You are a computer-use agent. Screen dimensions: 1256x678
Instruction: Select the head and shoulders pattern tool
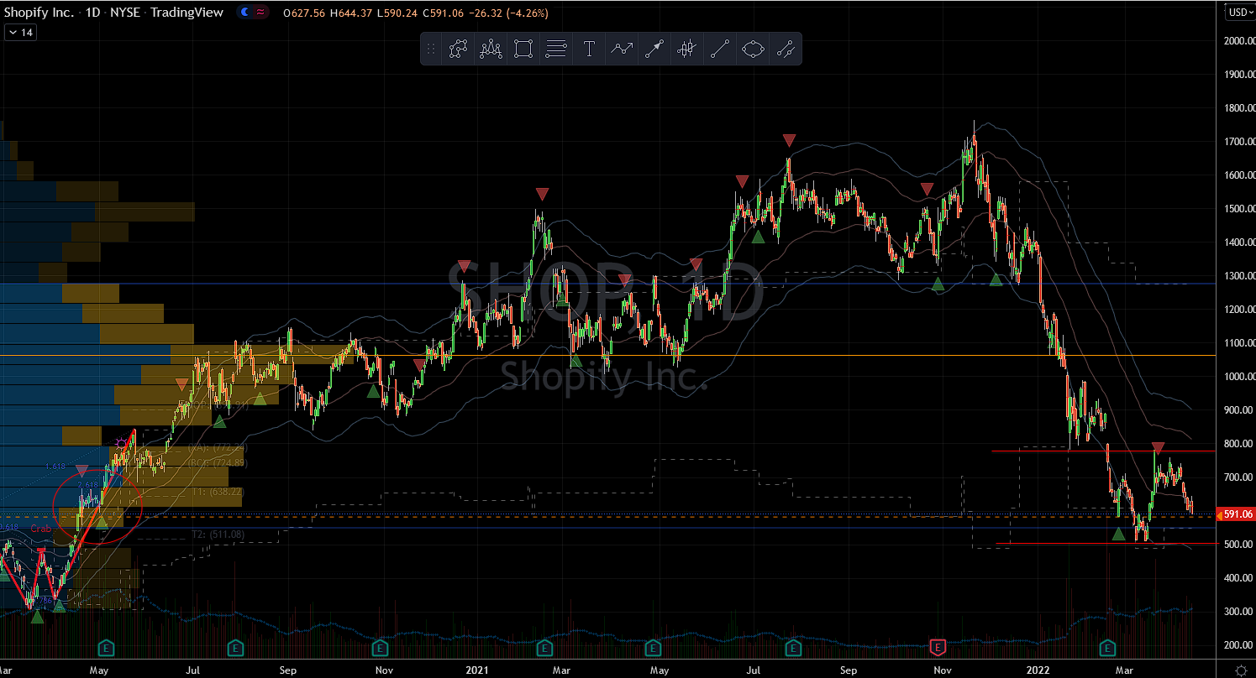(491, 50)
